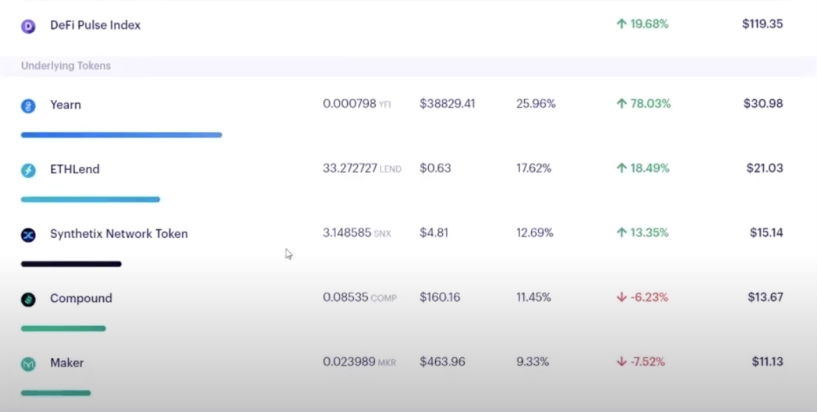Click the 9.33% Maker allocation

coord(532,362)
